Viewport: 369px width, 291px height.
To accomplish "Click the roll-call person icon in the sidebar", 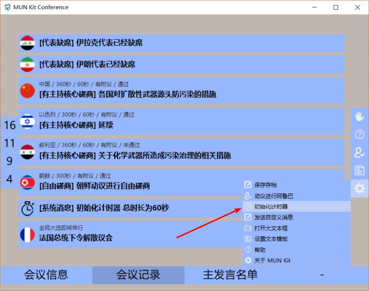I will point(359,152).
